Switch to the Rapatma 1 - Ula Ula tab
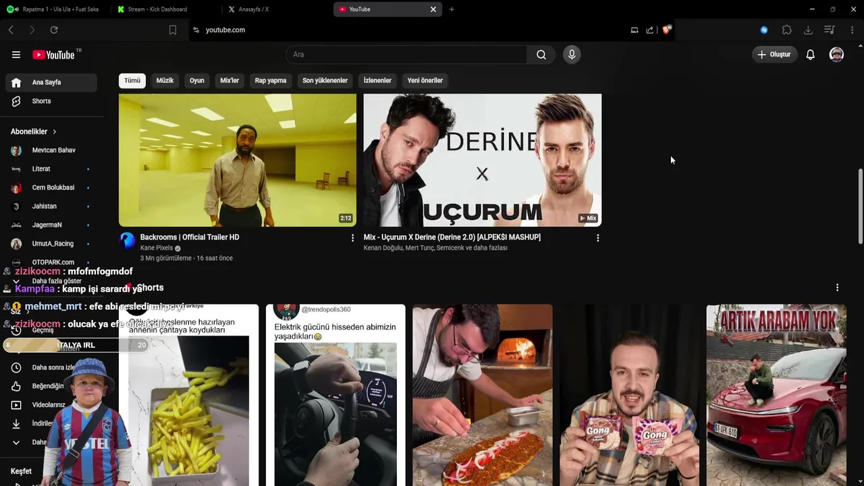Screen dimensions: 864x486 54,9
